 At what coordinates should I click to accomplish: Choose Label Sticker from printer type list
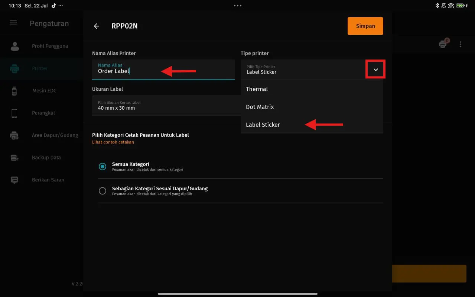coord(263,125)
